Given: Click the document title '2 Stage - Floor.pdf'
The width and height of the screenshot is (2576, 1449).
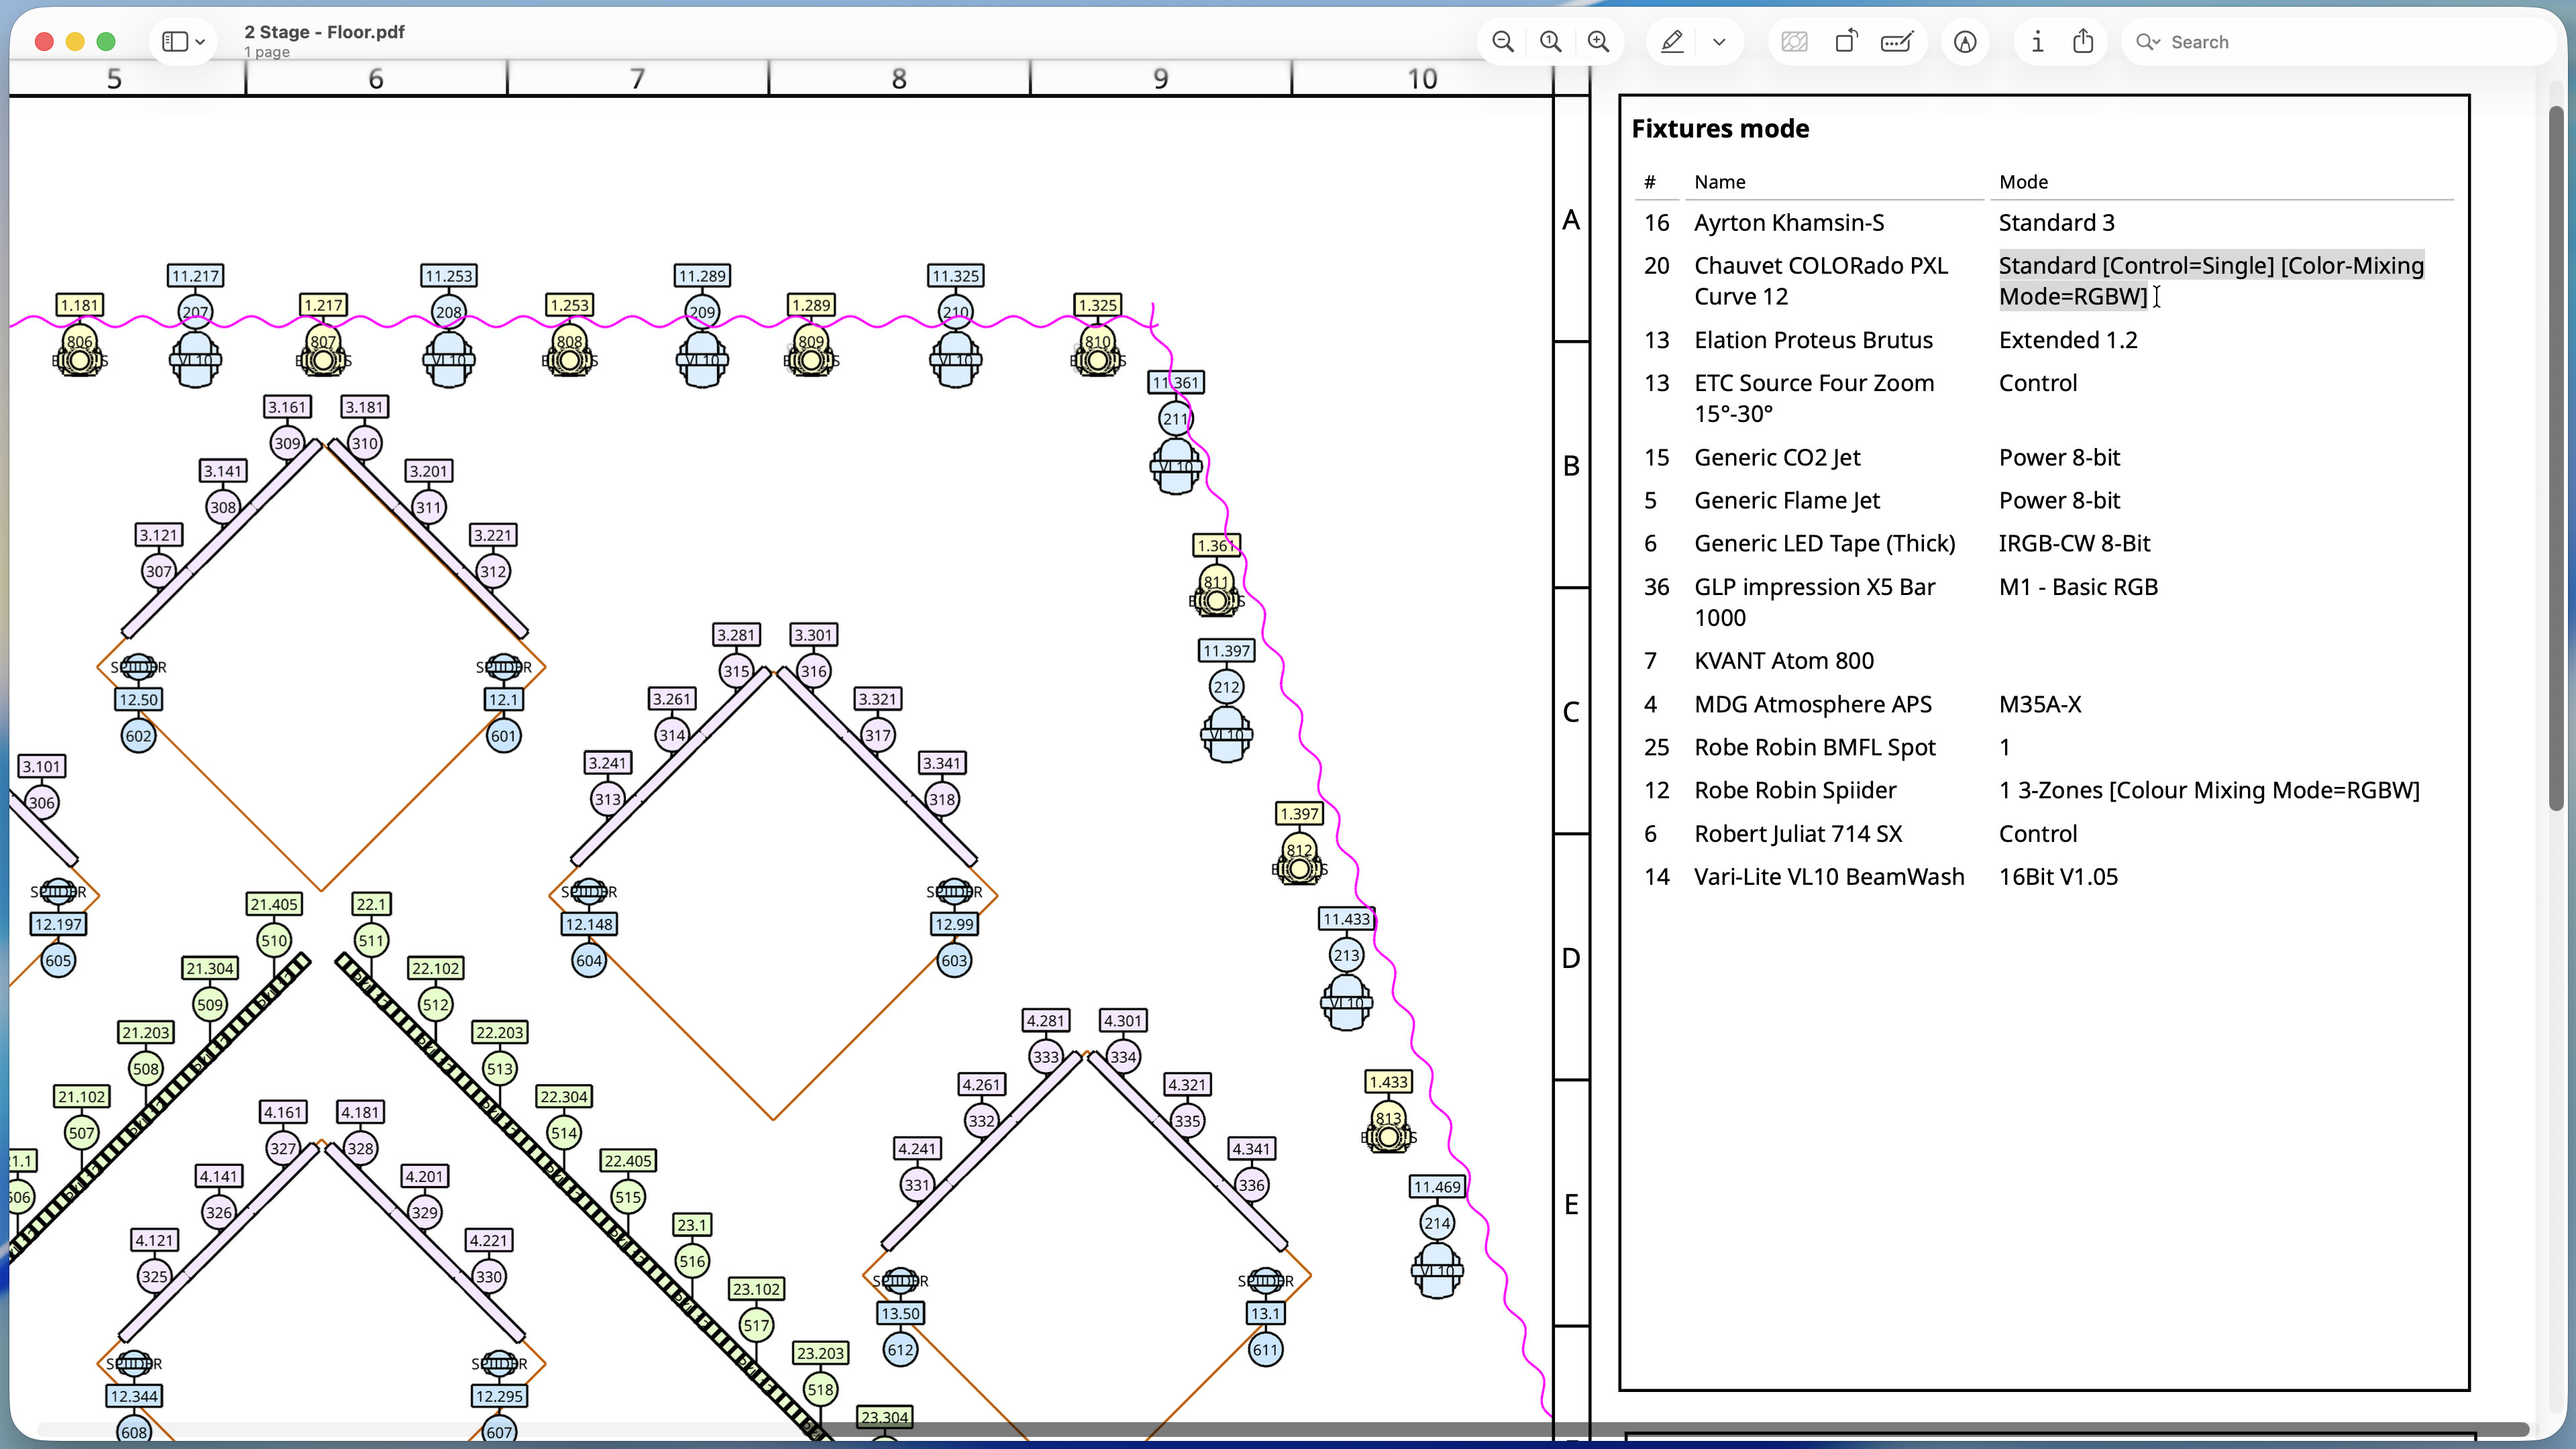Looking at the screenshot, I should click(x=324, y=32).
